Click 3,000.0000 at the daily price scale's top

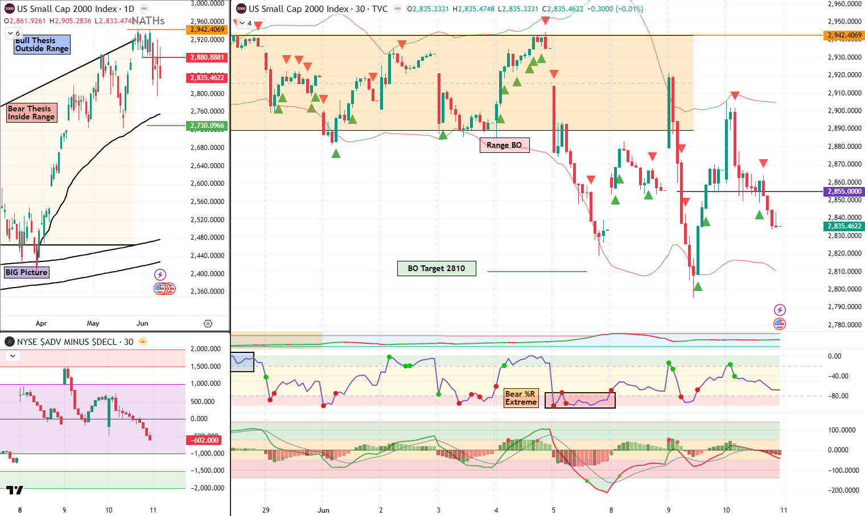[x=207, y=3]
